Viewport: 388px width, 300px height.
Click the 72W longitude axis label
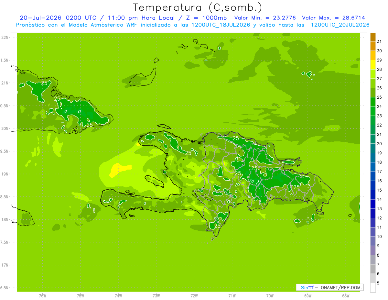(x=194, y=296)
